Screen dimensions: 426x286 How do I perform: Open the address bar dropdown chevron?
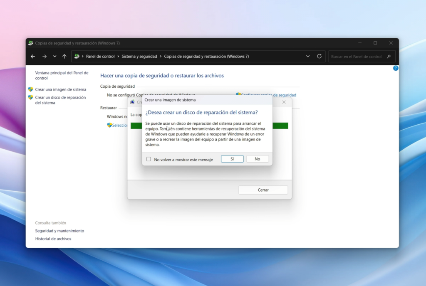(308, 56)
